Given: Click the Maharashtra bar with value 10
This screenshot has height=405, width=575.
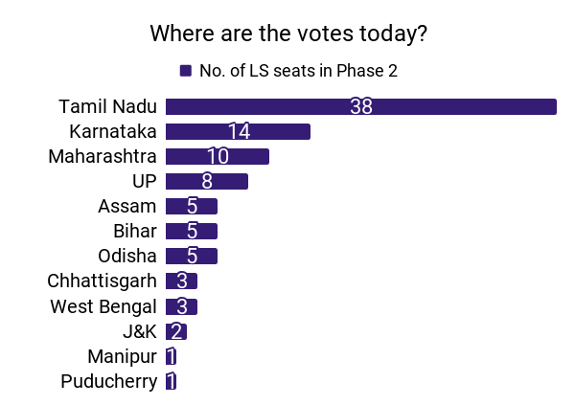Looking at the screenshot, I should 218,156.
